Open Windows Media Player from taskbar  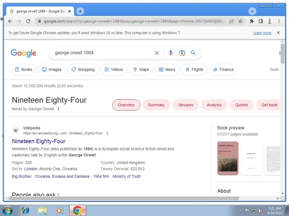click(59, 210)
